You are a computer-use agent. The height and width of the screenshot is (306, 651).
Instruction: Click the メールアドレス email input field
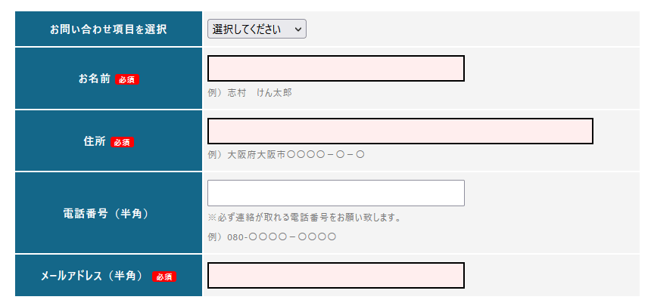point(335,276)
